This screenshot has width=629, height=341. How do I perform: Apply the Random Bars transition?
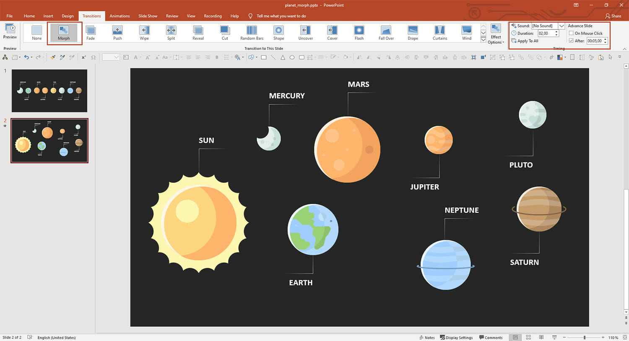pyautogui.click(x=252, y=33)
